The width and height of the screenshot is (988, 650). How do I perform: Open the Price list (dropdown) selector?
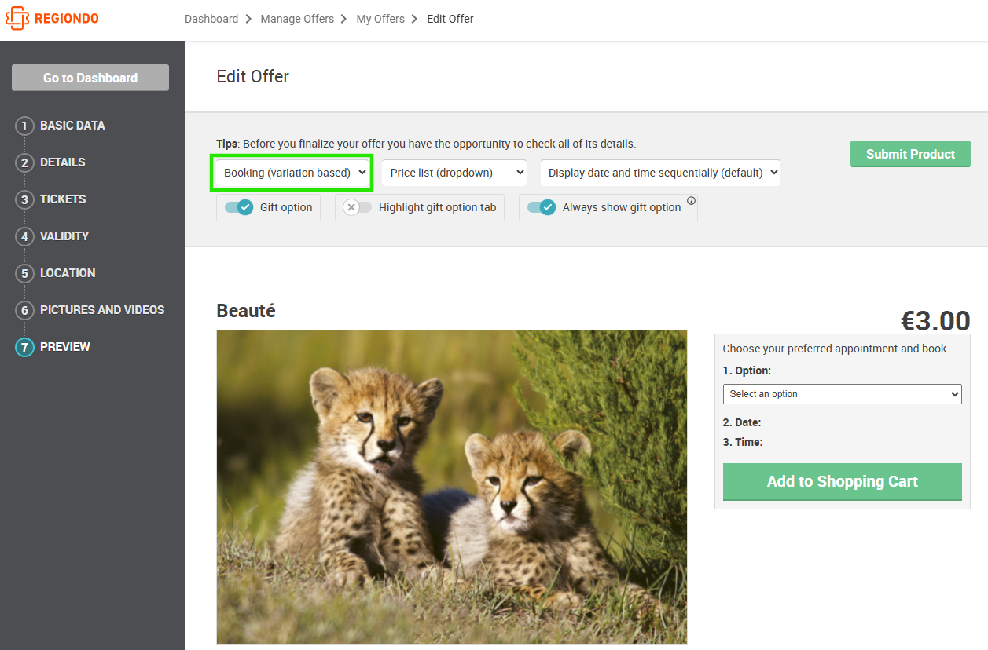coord(454,173)
